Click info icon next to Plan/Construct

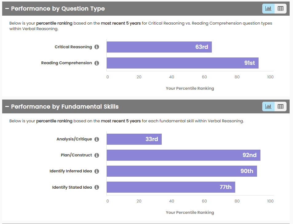click(97, 155)
